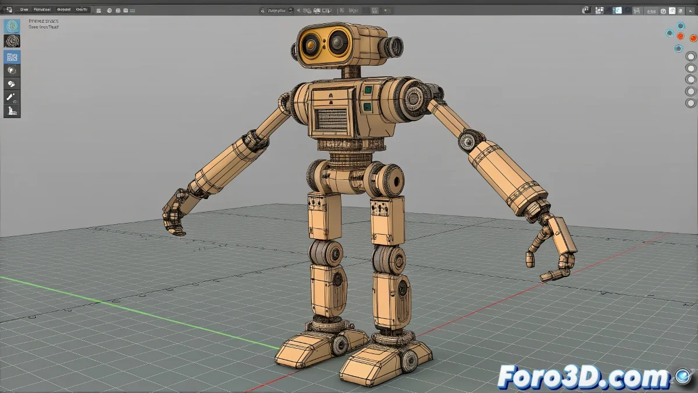Select the dark spiral tool in left toolbar
Image resolution: width=698 pixels, height=393 pixels.
tap(12, 40)
